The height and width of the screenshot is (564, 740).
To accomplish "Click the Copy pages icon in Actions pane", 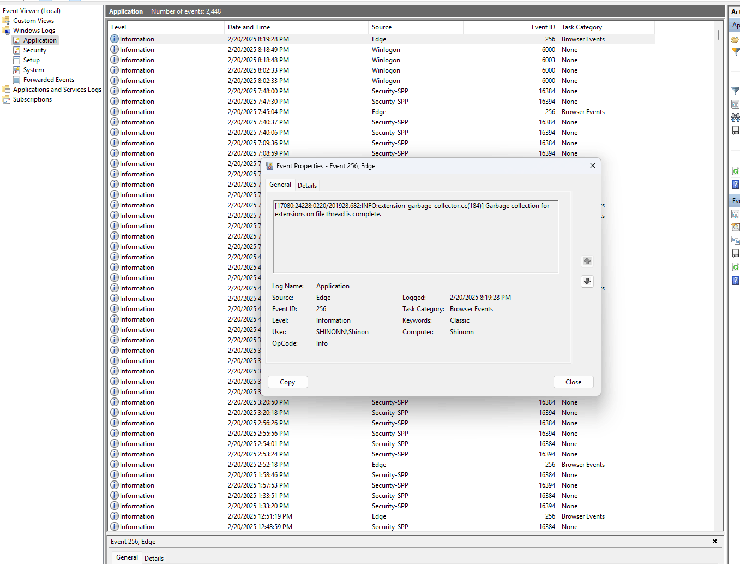I will pyautogui.click(x=735, y=240).
